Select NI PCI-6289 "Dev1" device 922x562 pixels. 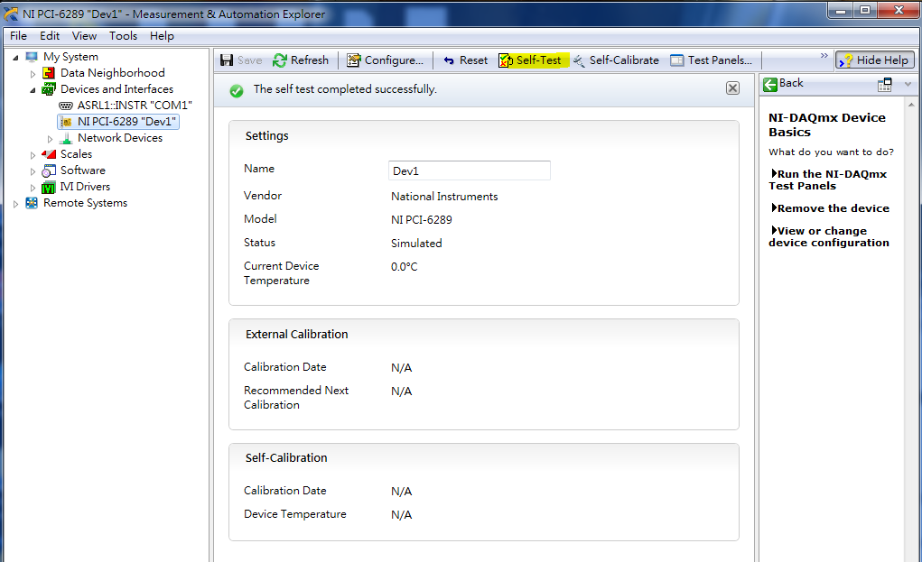click(126, 122)
